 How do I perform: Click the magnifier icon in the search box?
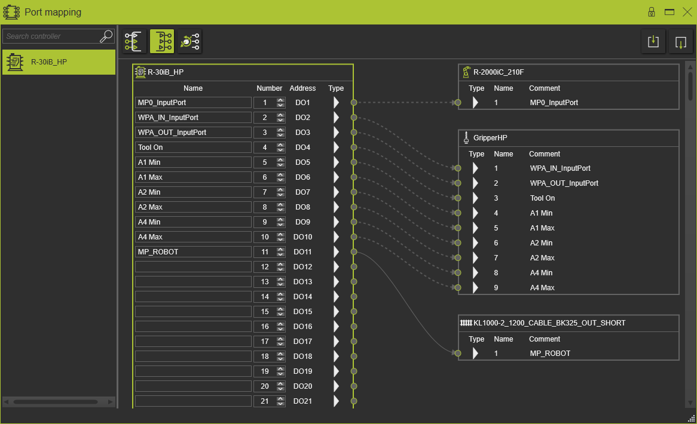point(106,36)
